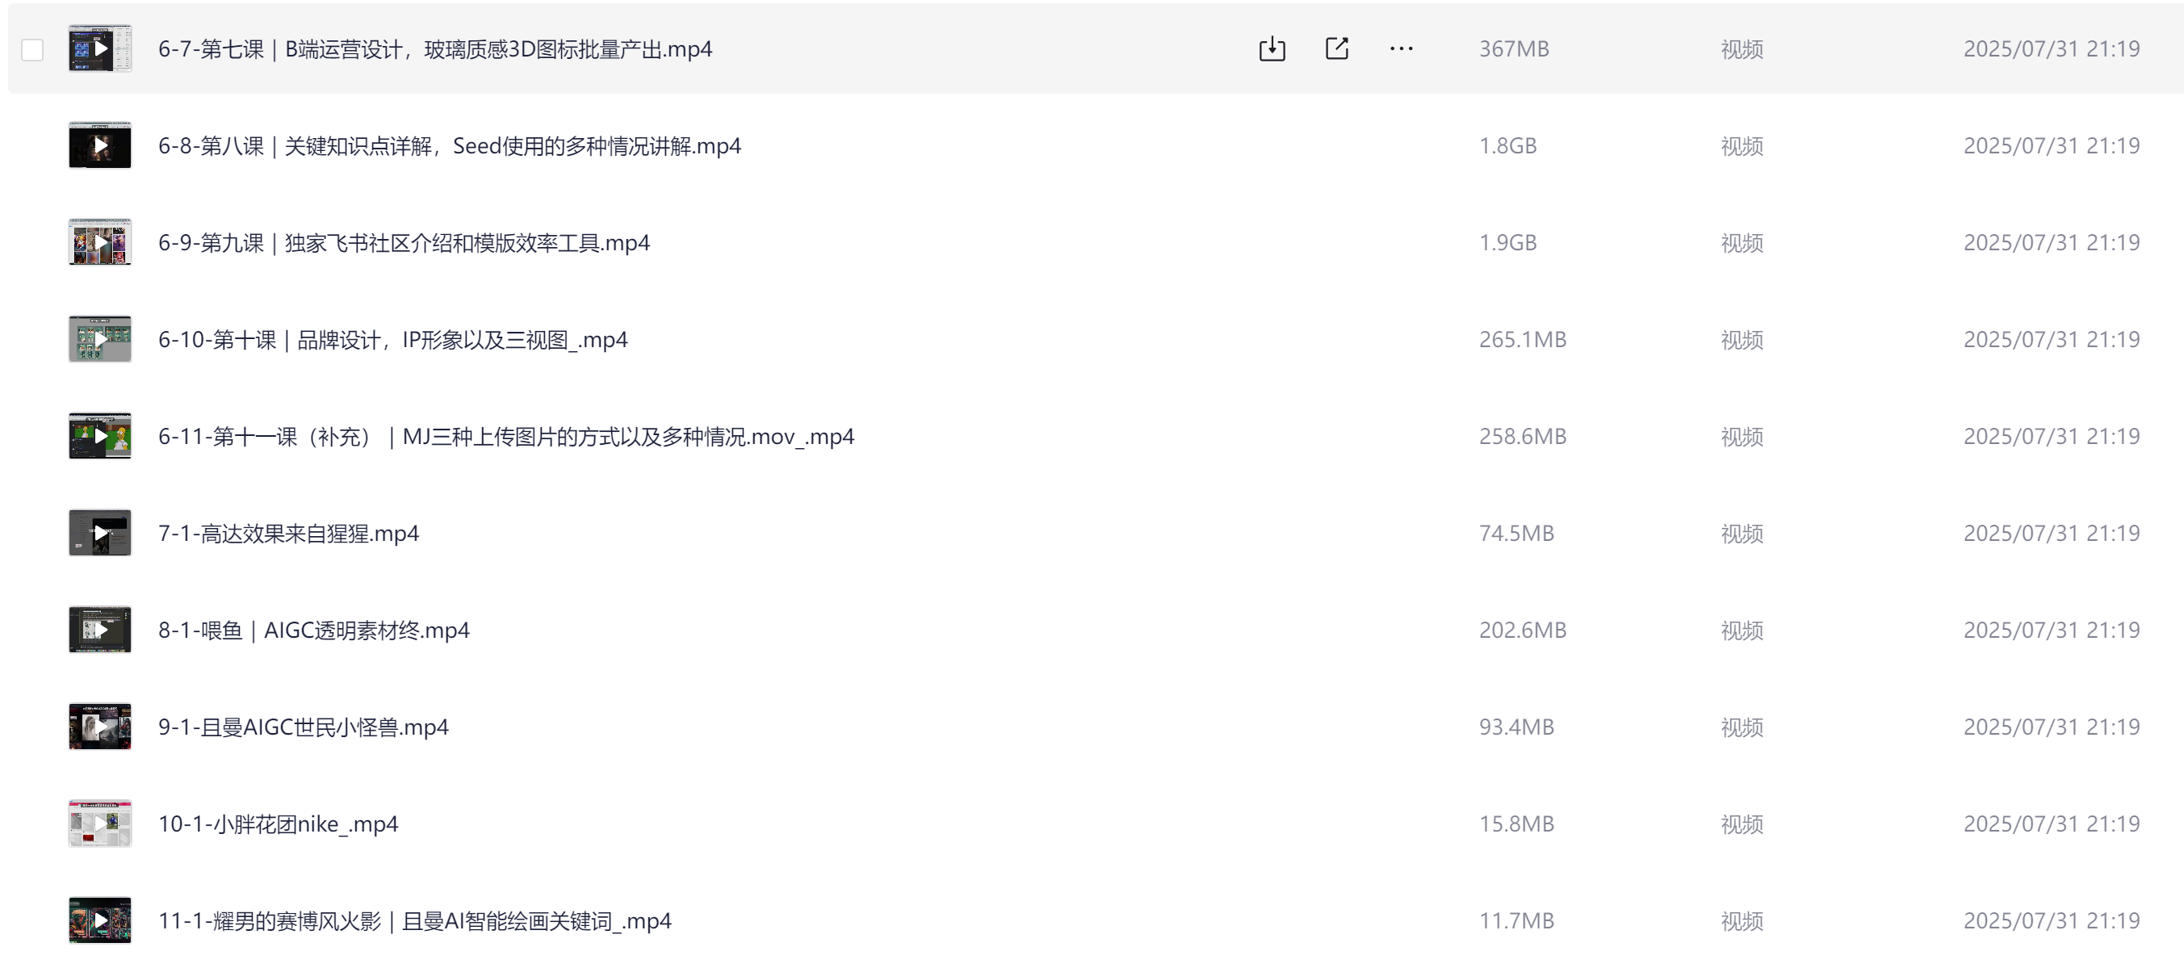Open the 6-9-第九课 thumbnail preview
The height and width of the screenshot is (968, 2184).
point(100,242)
